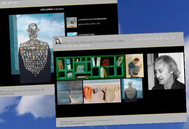Open the grey-blue abstract seascape thumbnail
The width and height of the screenshot is (189, 129).
pos(70,92)
